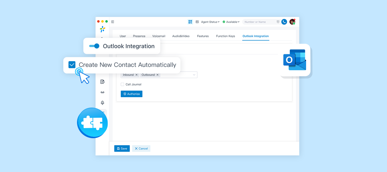Open the call logs sidebar icon

102,82
